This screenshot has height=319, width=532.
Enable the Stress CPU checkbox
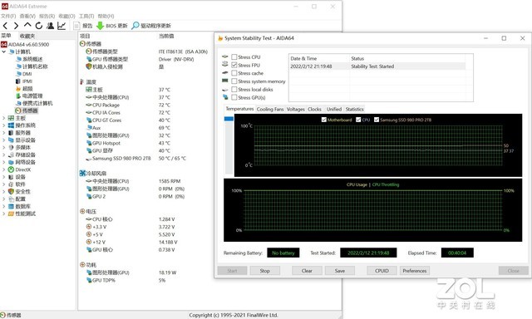[x=234, y=57]
